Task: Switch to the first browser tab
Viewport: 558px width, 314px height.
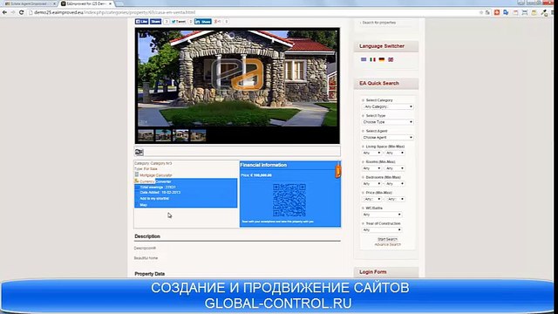Action: pyautogui.click(x=29, y=3)
